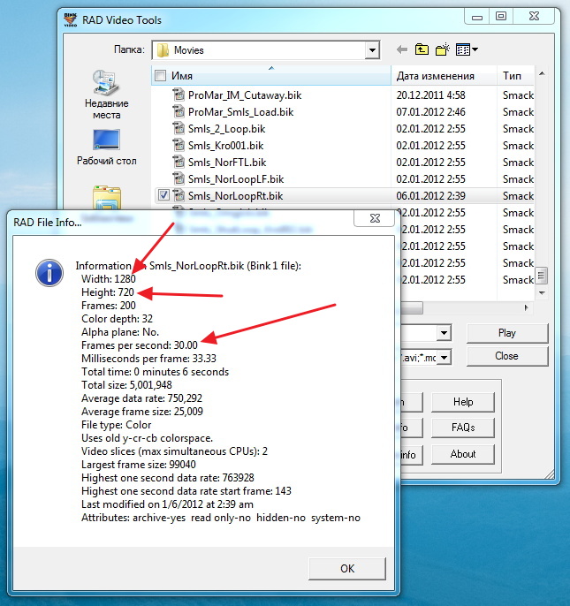The width and height of the screenshot is (570, 606).
Task: Create a new folder icon
Action: (443, 49)
